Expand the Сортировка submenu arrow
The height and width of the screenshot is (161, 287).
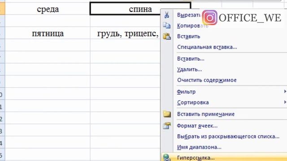pyautogui.click(x=285, y=102)
